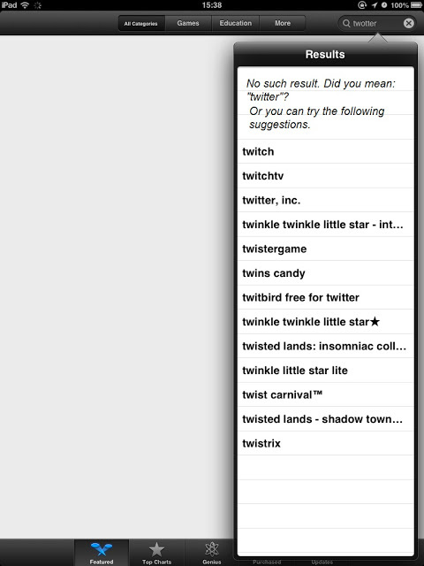Image resolution: width=424 pixels, height=566 pixels.
Task: Tap the Wi-Fi status icon
Action: (x=25, y=5)
